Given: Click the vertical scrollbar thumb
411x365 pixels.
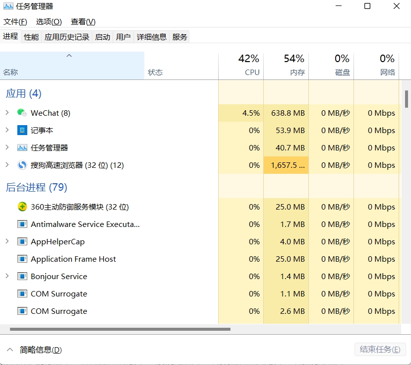Looking at the screenshot, I should tap(406, 99).
